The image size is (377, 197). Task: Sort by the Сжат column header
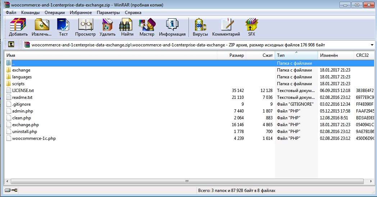[x=260, y=55]
